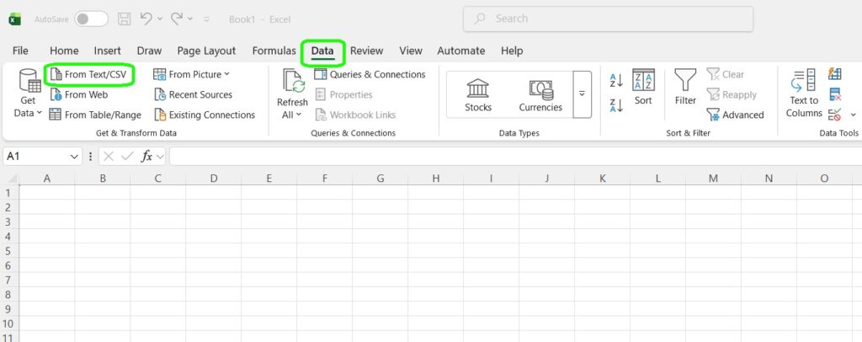The image size is (862, 342).
Task: Switch to the Insert tab
Action: tap(107, 51)
